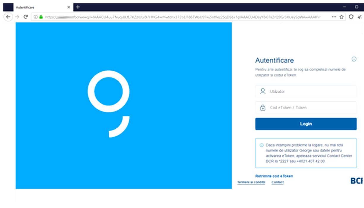Click the browser forward arrow button
The width and height of the screenshot is (364, 208).
point(17,17)
